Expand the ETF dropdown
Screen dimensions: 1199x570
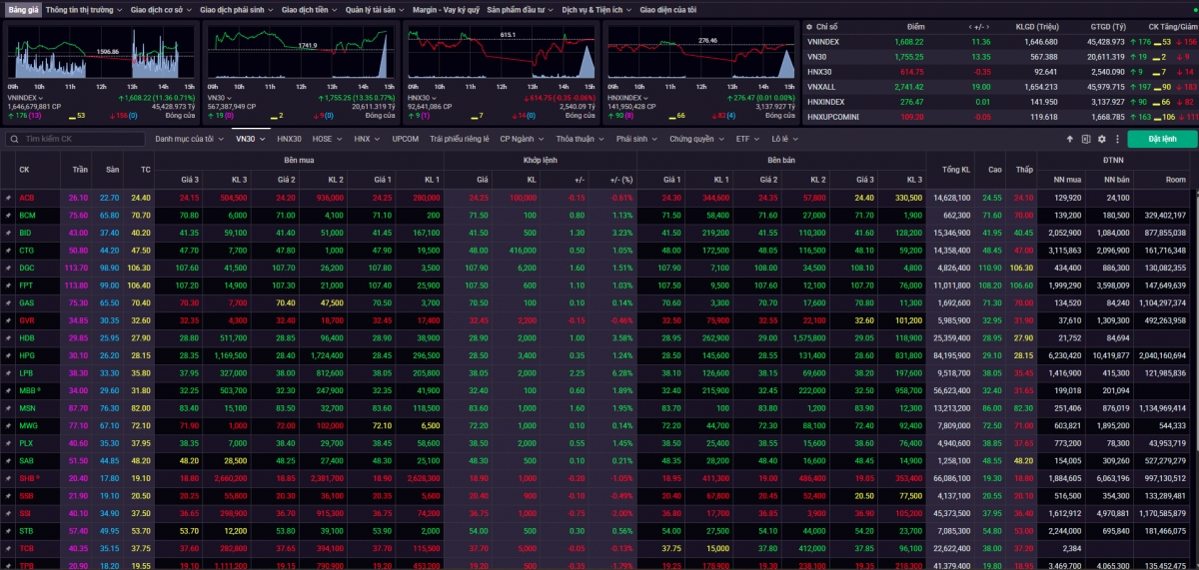pos(746,139)
